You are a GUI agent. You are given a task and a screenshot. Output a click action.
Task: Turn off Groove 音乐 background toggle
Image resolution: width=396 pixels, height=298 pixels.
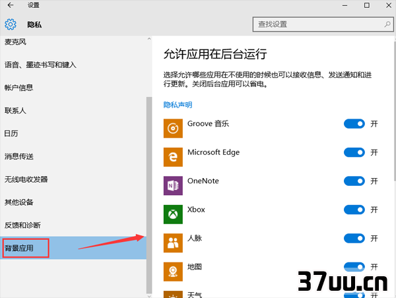pyautogui.click(x=354, y=124)
